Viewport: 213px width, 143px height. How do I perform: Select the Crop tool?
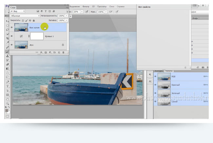pyautogui.click(x=8, y=38)
